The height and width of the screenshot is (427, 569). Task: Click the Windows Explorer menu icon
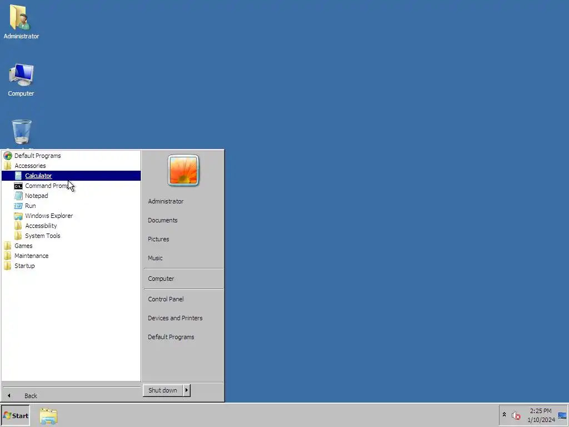[18, 216]
